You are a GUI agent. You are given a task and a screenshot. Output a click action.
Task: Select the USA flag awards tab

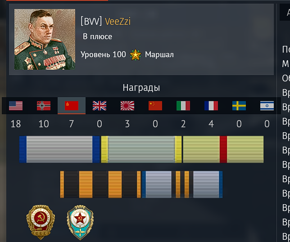point(16,106)
